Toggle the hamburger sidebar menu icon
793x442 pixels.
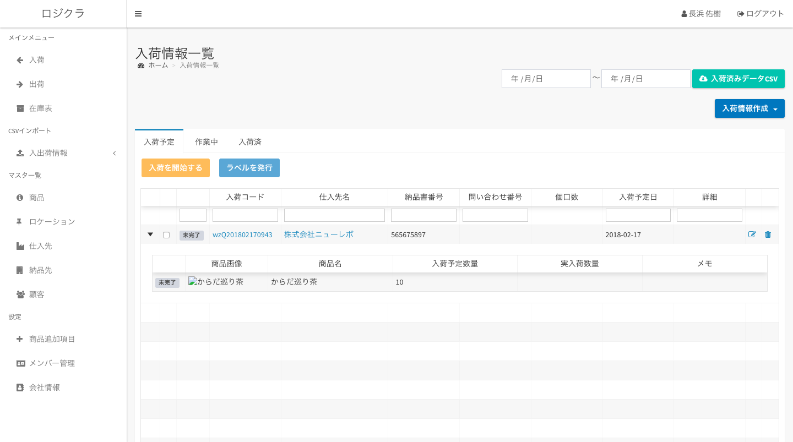click(x=138, y=14)
